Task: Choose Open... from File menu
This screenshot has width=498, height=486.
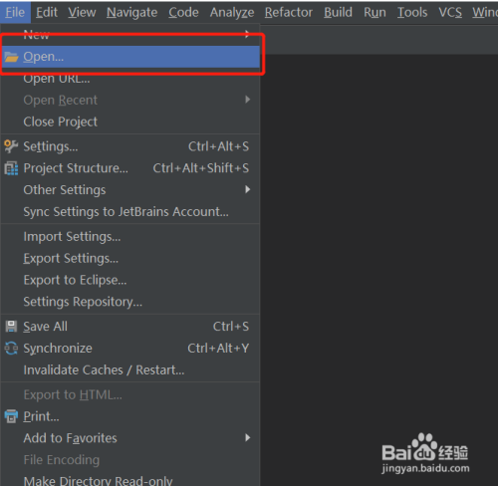Action: pos(130,57)
